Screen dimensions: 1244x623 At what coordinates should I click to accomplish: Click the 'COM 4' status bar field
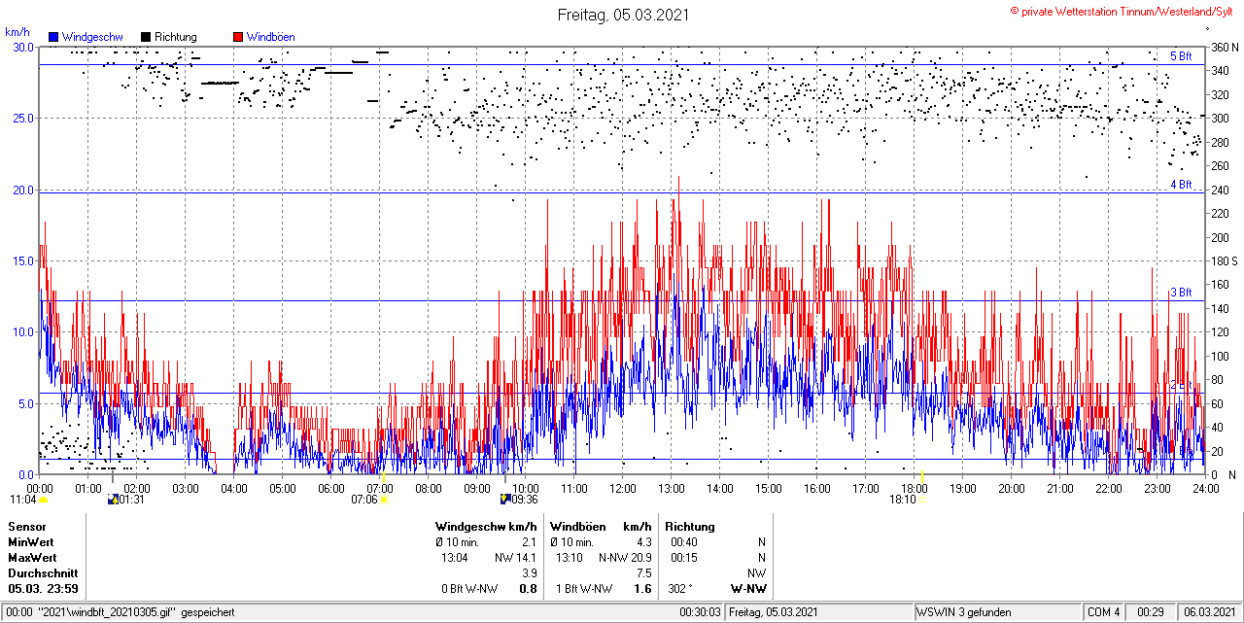(1104, 612)
